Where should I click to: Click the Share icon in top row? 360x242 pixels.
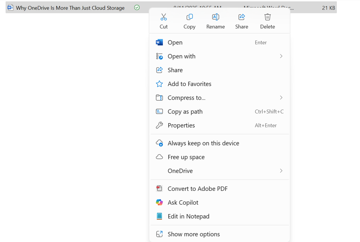click(241, 17)
